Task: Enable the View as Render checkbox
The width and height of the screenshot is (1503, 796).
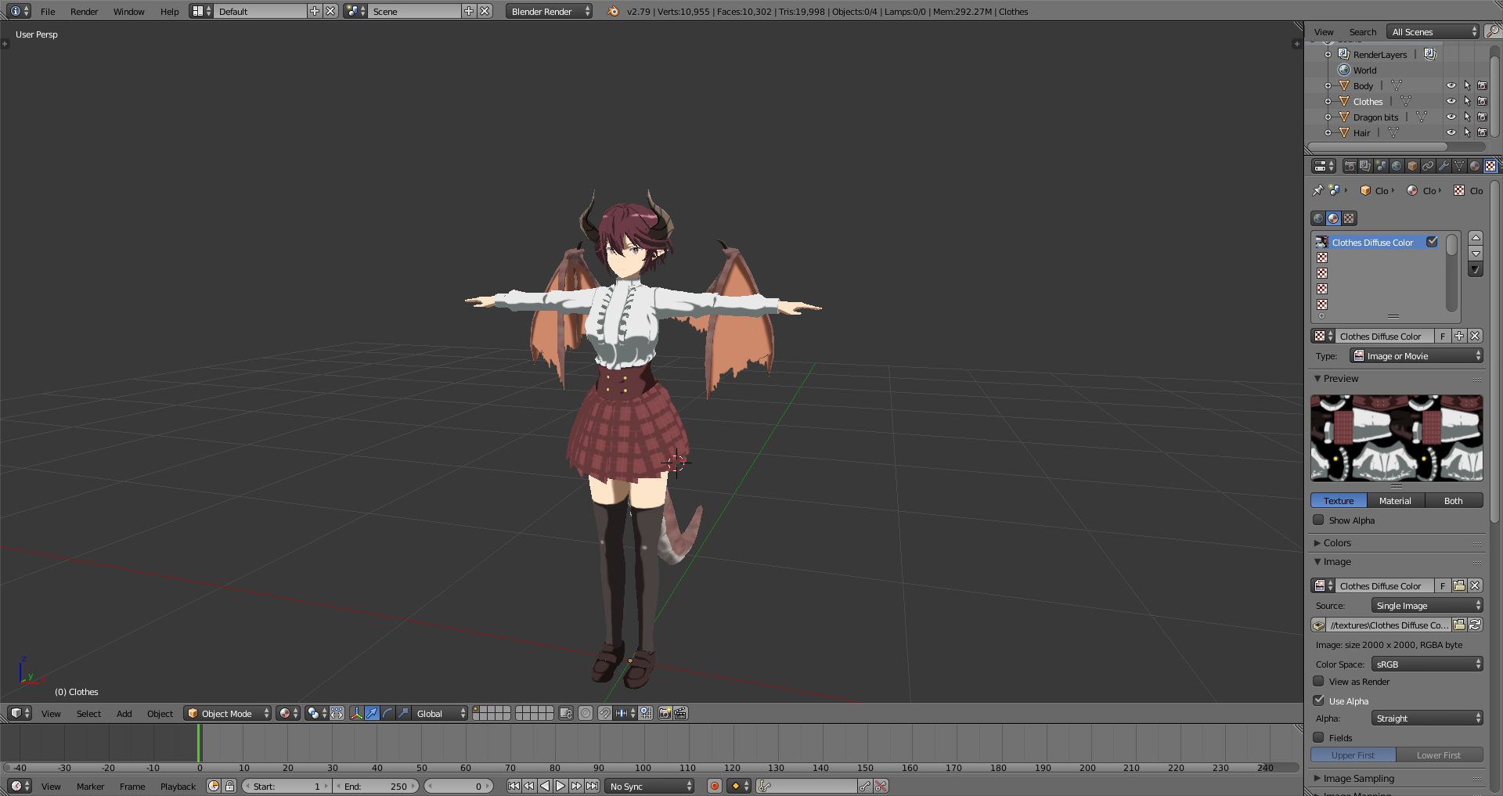Action: pyautogui.click(x=1318, y=681)
